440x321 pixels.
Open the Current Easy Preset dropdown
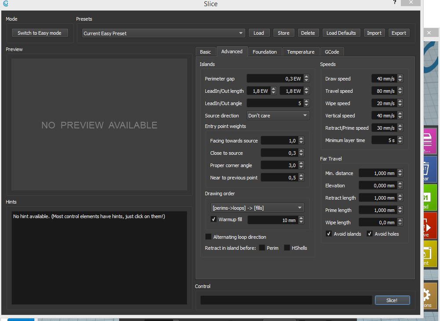point(164,33)
